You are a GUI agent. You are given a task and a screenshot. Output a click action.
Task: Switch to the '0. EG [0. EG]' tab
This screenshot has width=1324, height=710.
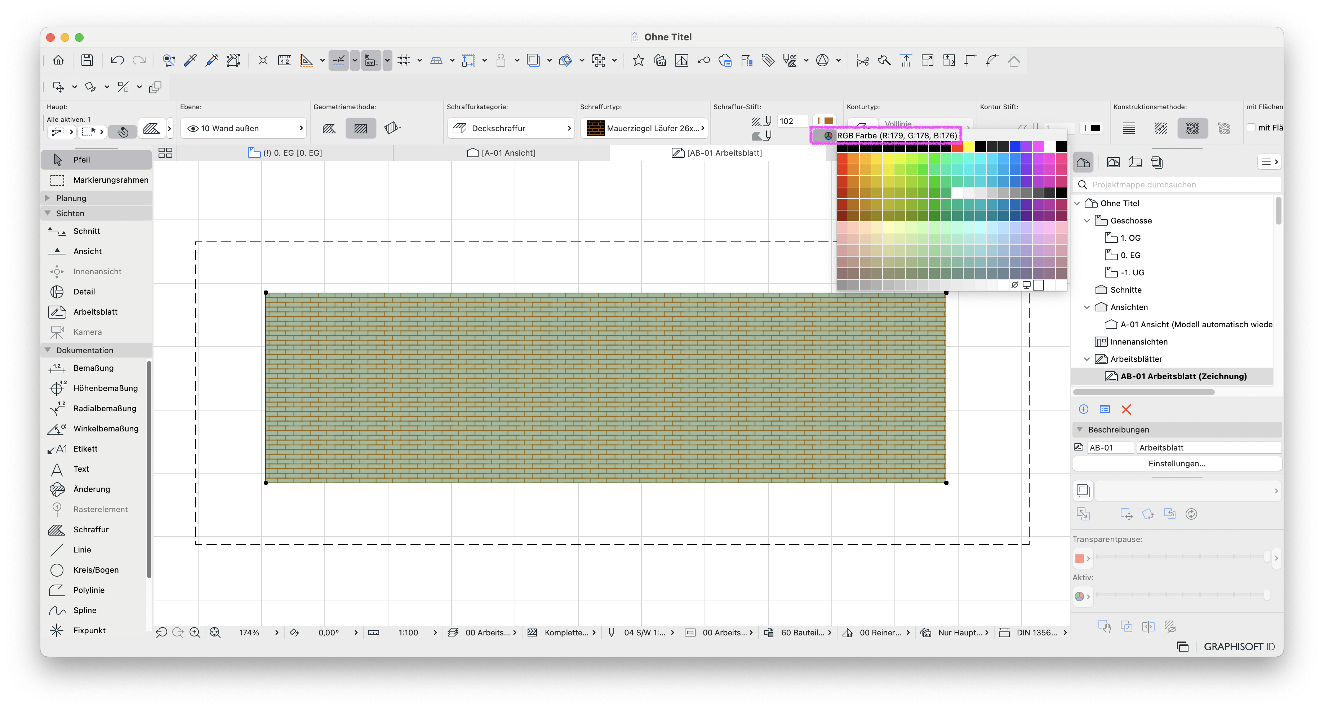tap(285, 153)
